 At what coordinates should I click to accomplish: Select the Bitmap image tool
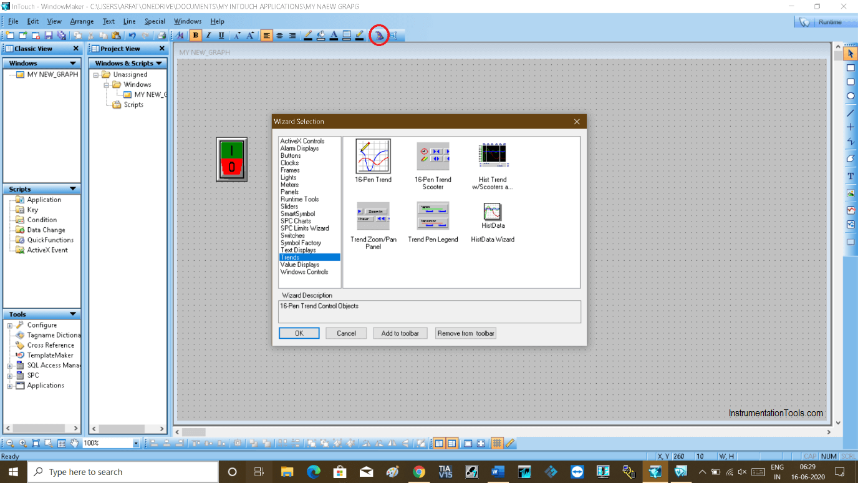coord(851,194)
